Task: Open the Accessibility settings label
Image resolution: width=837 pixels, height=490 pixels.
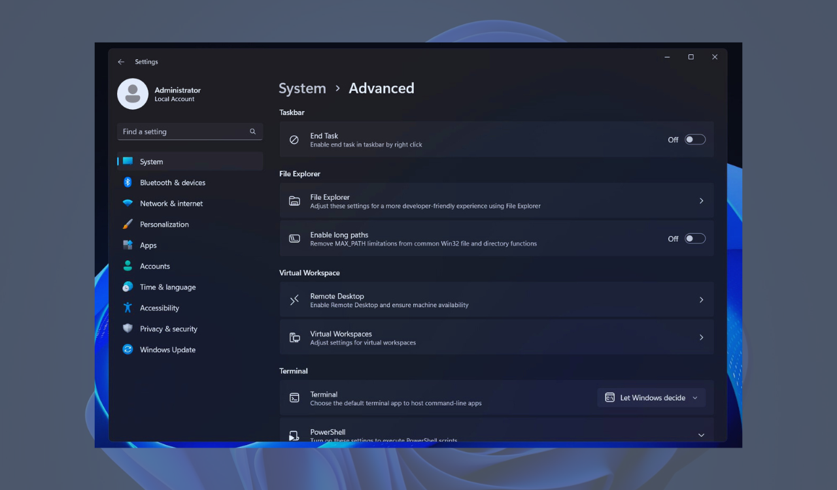Action: coord(160,308)
